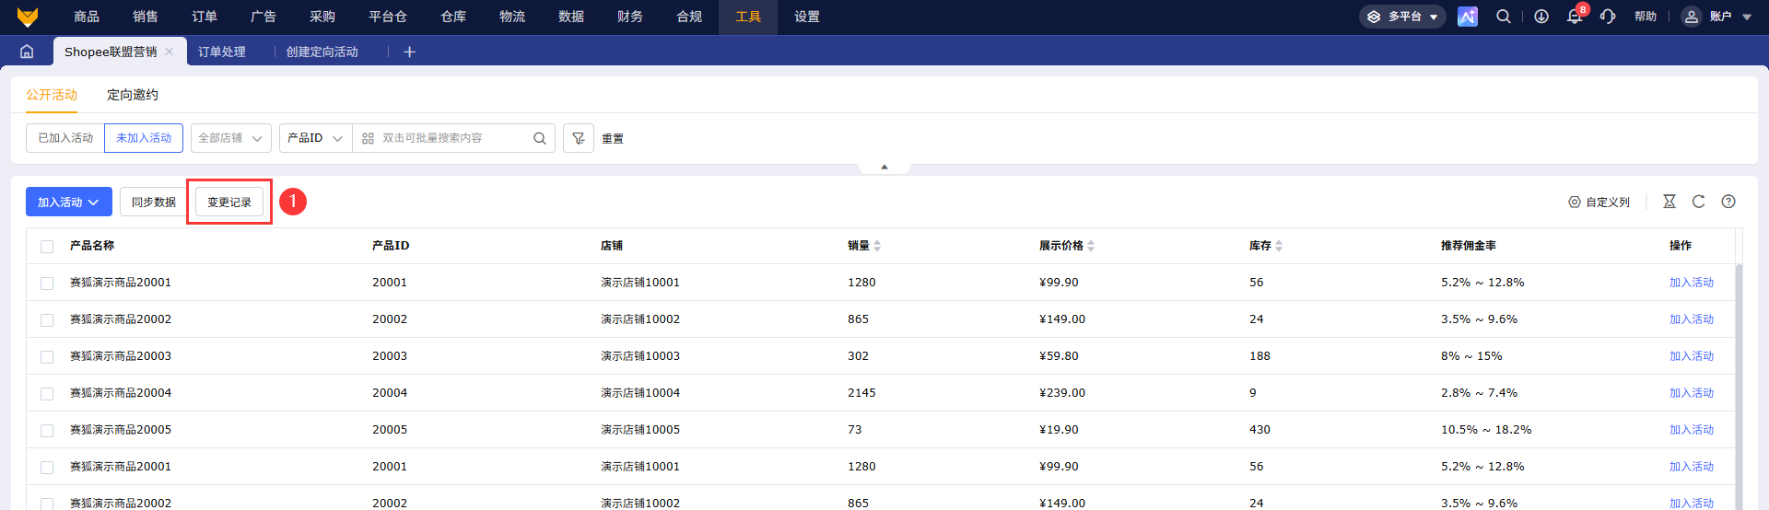Switch to the 创建定向活动 tab
The height and width of the screenshot is (510, 1769).
click(x=322, y=52)
